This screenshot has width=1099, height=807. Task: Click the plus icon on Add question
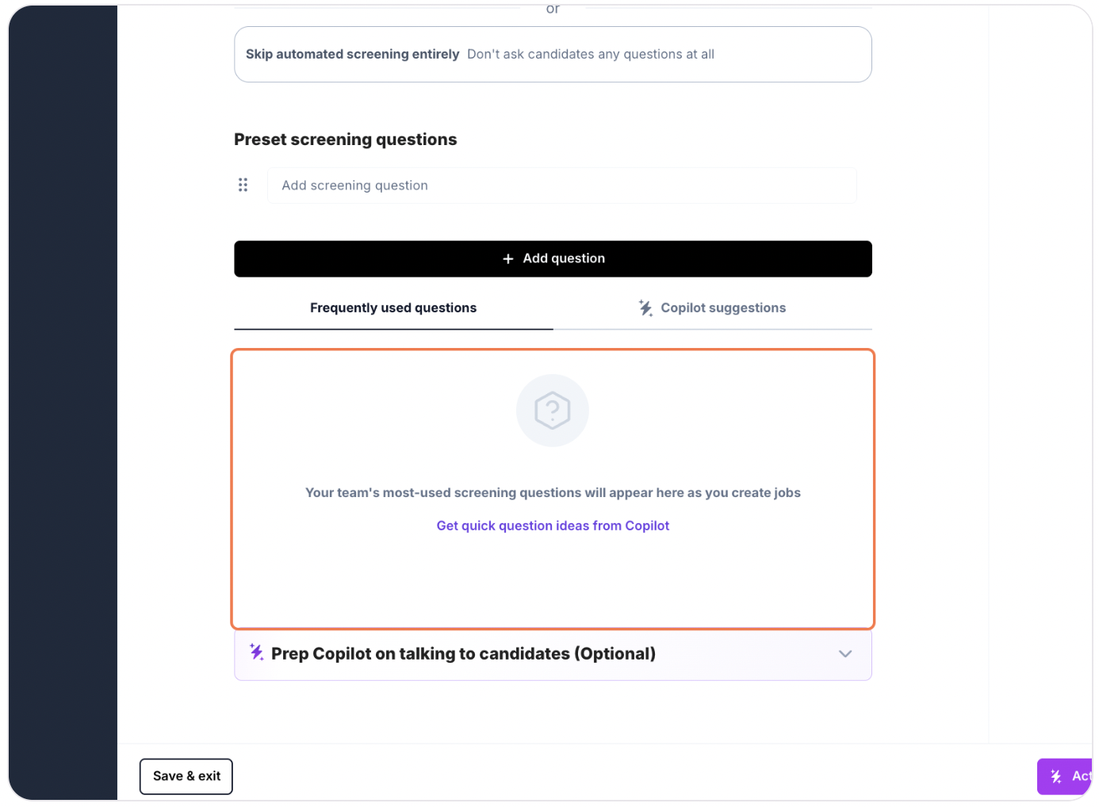pyautogui.click(x=508, y=259)
